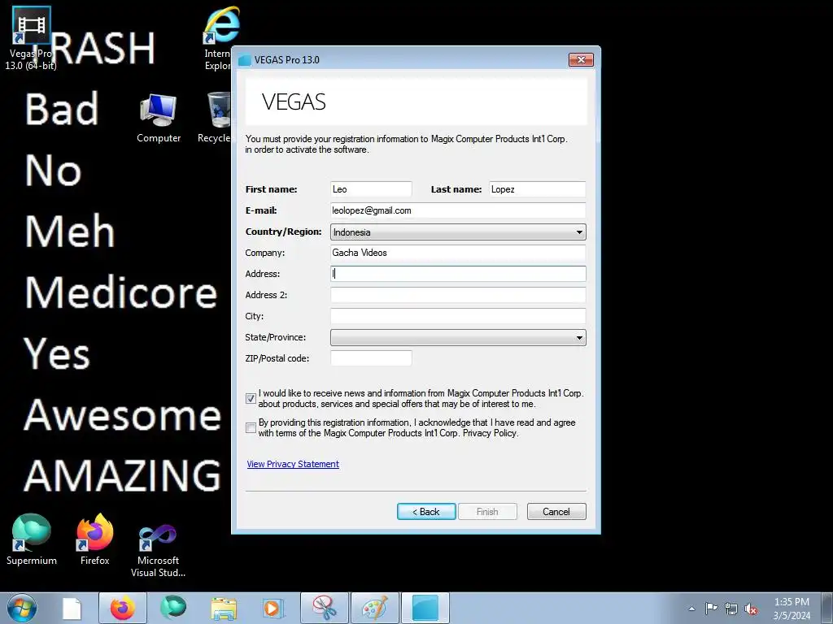Click the ZIP/Postal code field
Image resolution: width=833 pixels, height=624 pixels.
[371, 358]
